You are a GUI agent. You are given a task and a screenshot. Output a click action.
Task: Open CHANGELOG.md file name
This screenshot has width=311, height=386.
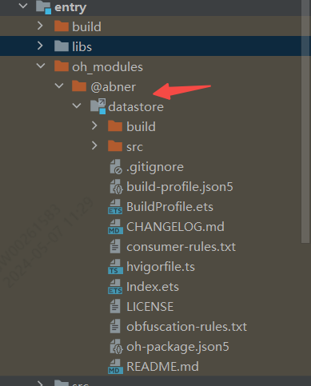tap(175, 227)
